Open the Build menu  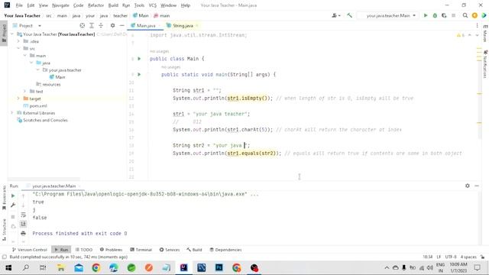tap(113, 5)
